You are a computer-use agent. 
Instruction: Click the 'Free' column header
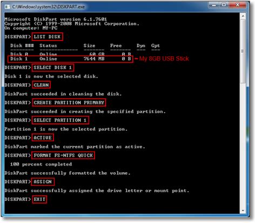[116, 45]
